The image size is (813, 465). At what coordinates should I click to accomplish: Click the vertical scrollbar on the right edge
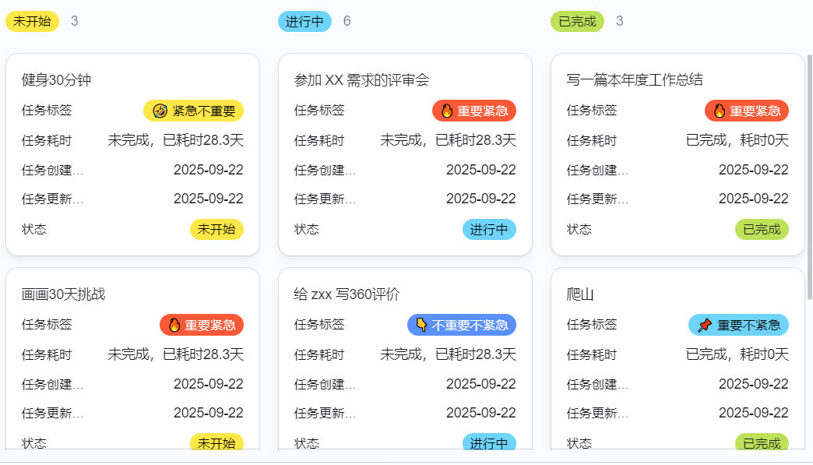(x=809, y=179)
